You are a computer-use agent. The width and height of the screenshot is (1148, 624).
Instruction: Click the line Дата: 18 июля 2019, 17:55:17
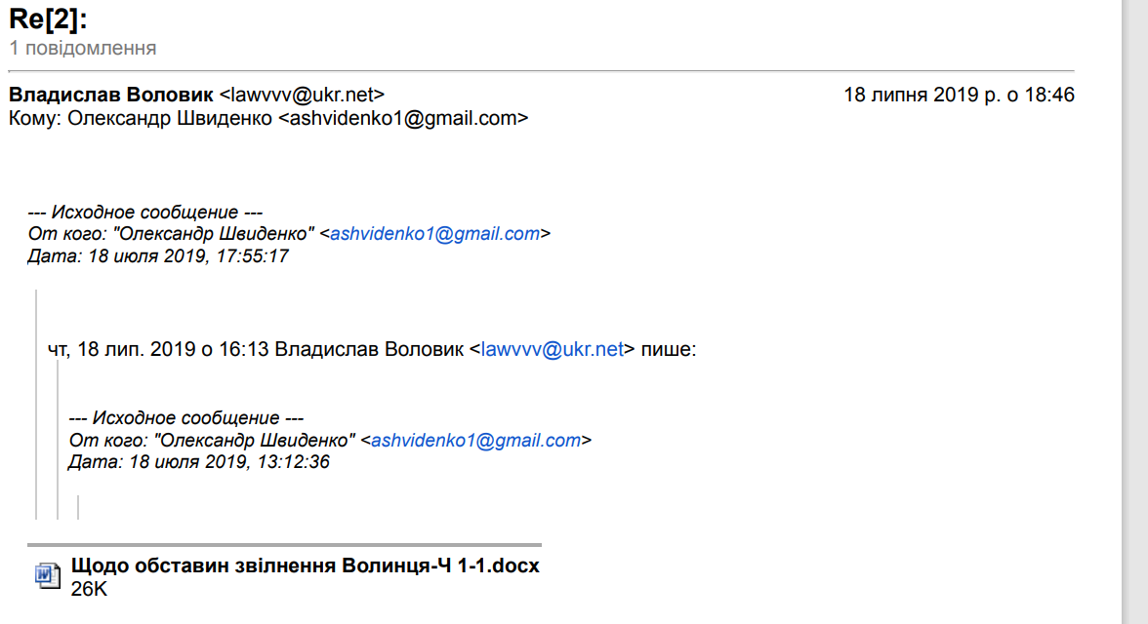[158, 256]
